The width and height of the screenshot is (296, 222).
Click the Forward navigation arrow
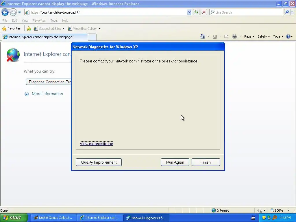tap(13, 12)
